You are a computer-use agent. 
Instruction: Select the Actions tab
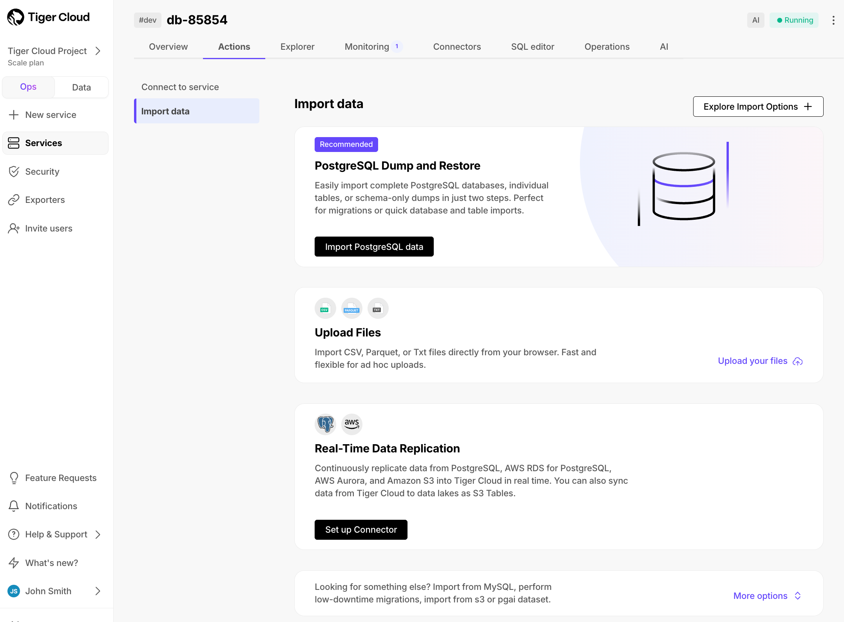coord(234,47)
